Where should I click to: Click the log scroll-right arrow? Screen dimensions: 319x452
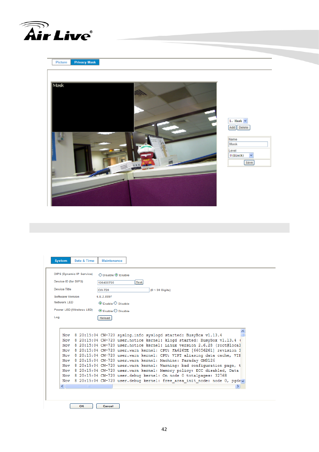pyautogui.click(x=238, y=386)
